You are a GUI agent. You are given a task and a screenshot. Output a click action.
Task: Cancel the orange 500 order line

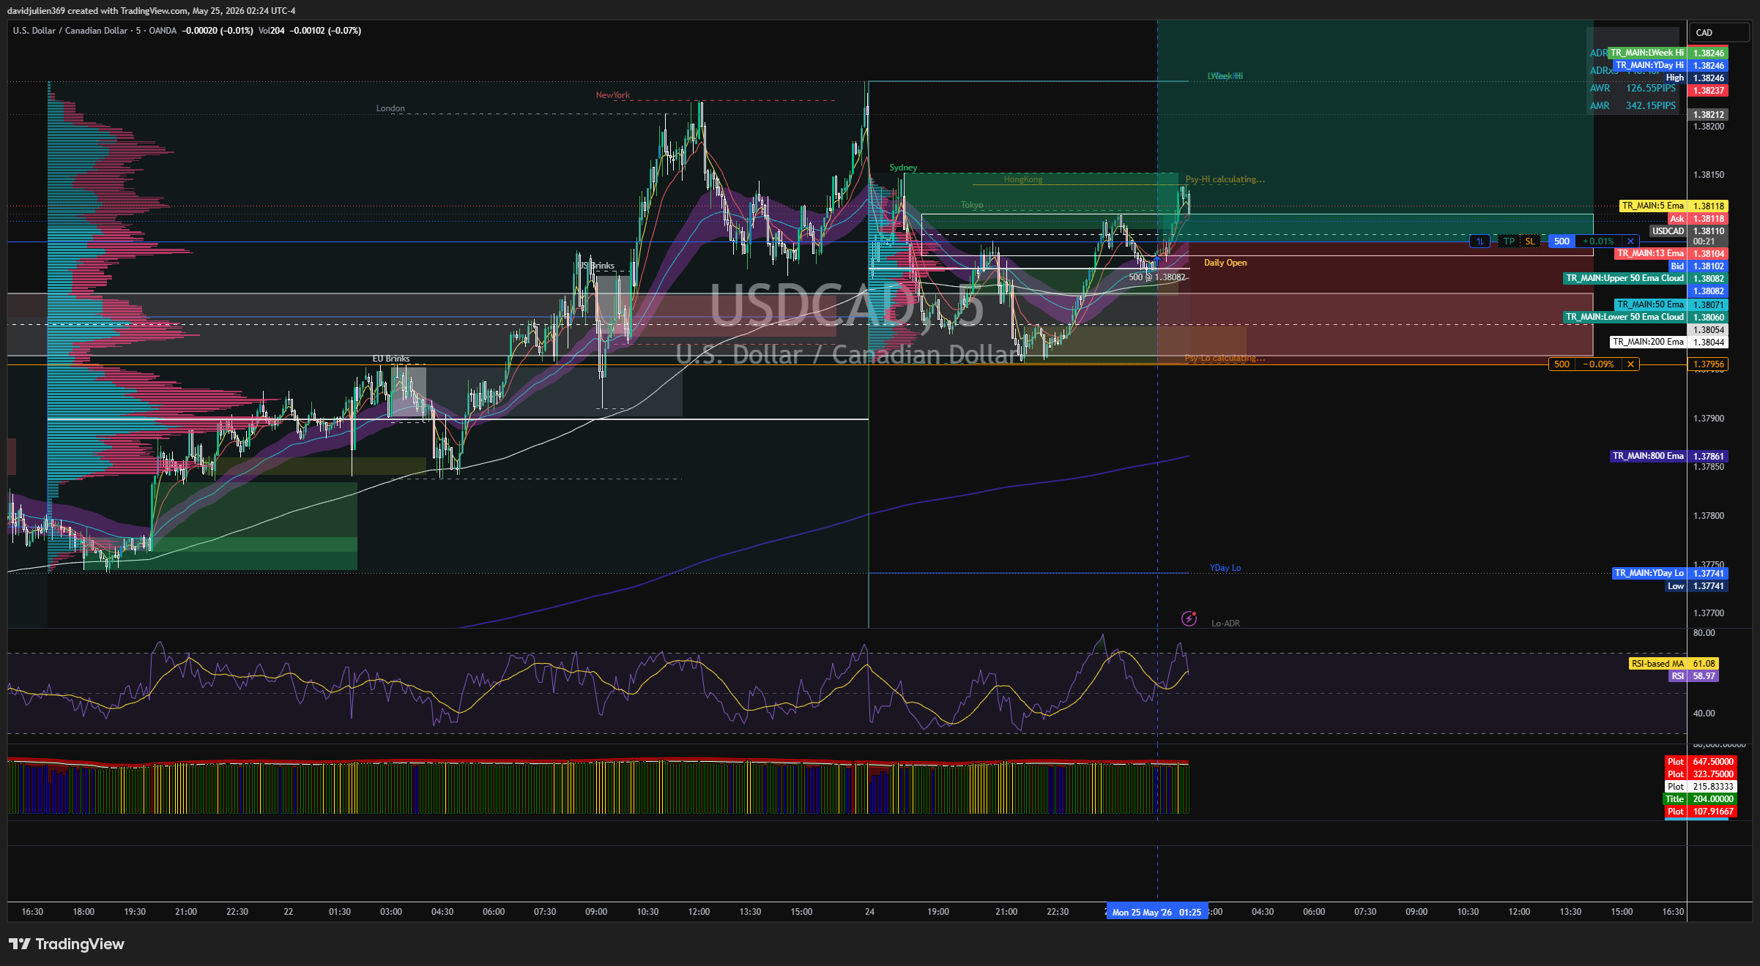tap(1630, 364)
